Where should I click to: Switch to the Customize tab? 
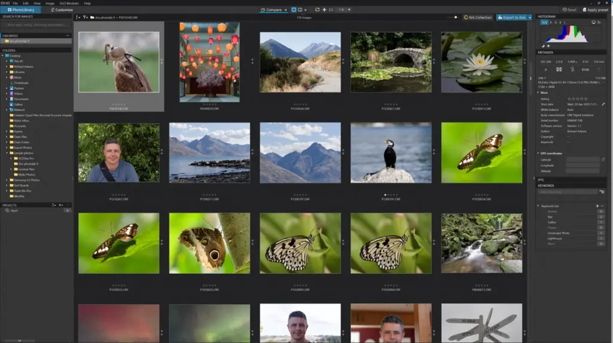62,10
